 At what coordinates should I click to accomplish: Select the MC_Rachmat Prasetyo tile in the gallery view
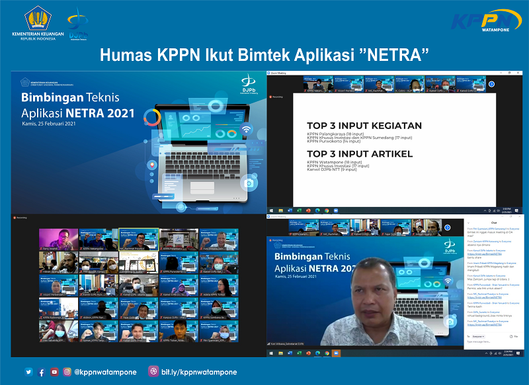pos(139,239)
